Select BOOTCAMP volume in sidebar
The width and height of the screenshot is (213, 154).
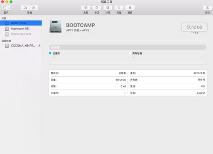point(21,23)
